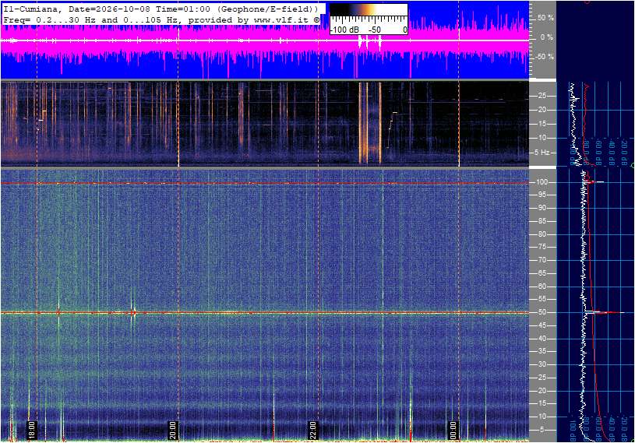Viewport: 635px width, 443px height.
Task: Click the 65 frequency axis label
Action: [x=542, y=273]
